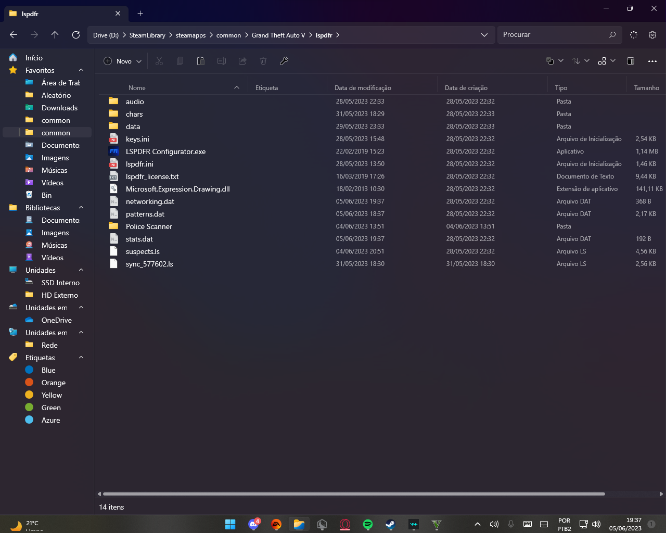The width and height of the screenshot is (666, 533).
Task: Click the magnifier icon in search box
Action: click(x=612, y=35)
